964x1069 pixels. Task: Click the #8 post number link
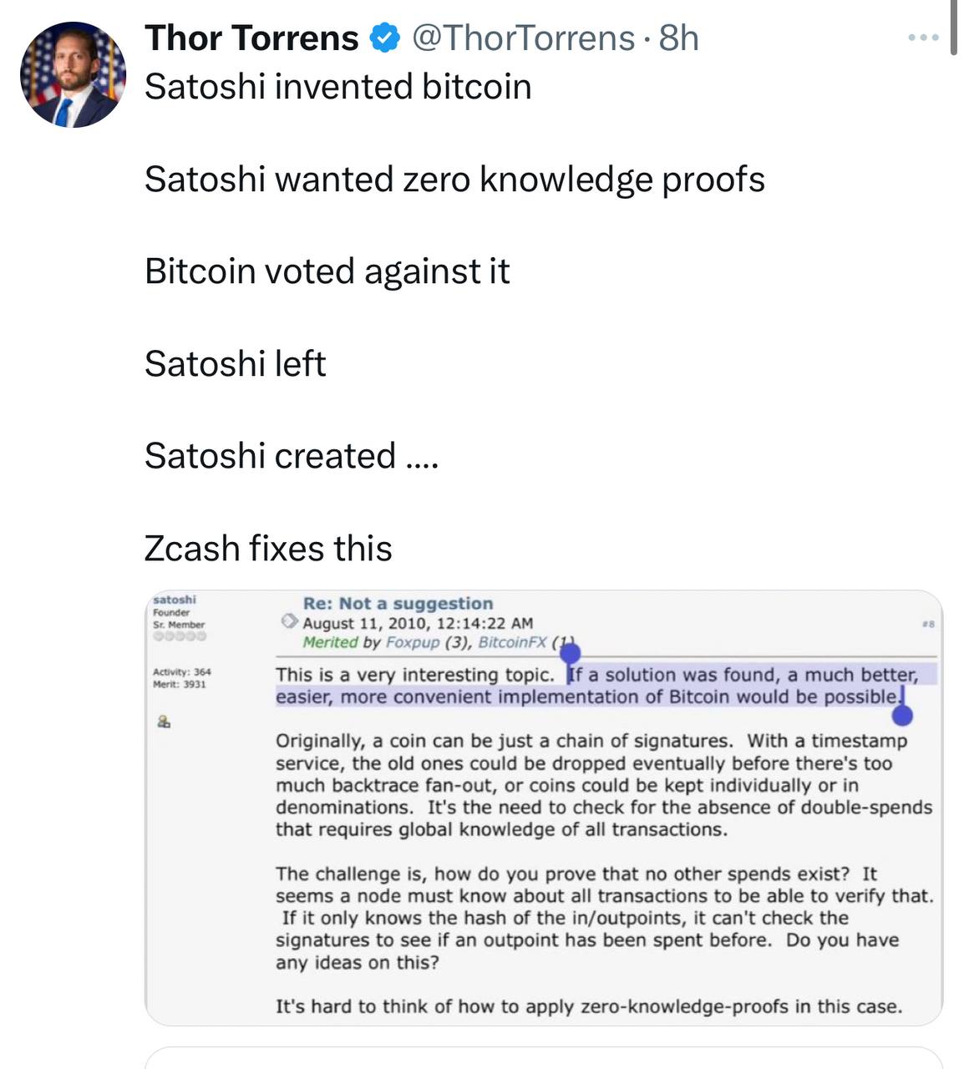(x=928, y=623)
